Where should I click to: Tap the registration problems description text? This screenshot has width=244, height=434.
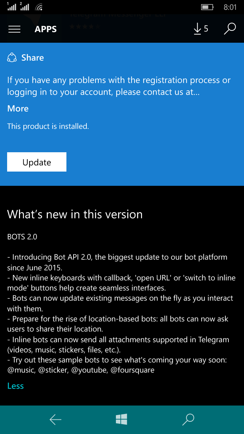[x=119, y=86]
